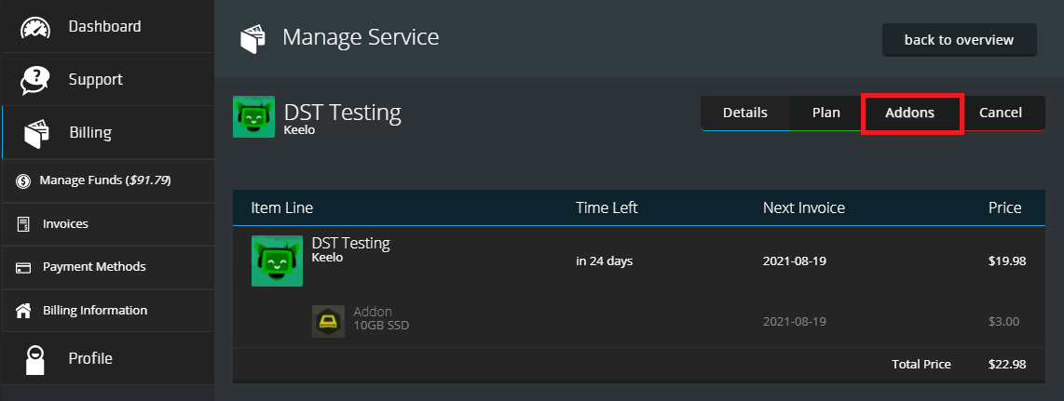The image size is (1064, 401).
Task: Open the Addons tab
Action: pos(910,114)
